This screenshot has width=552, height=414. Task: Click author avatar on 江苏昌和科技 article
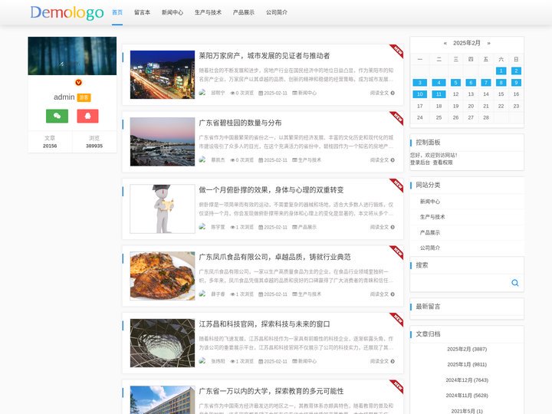click(202, 361)
